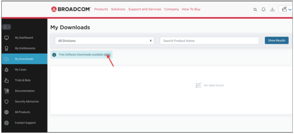
Task: Go to My Cases label
Action: (x=20, y=70)
